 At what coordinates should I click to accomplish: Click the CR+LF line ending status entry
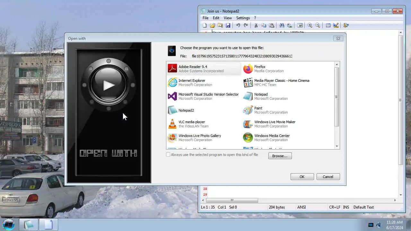pyautogui.click(x=335, y=207)
